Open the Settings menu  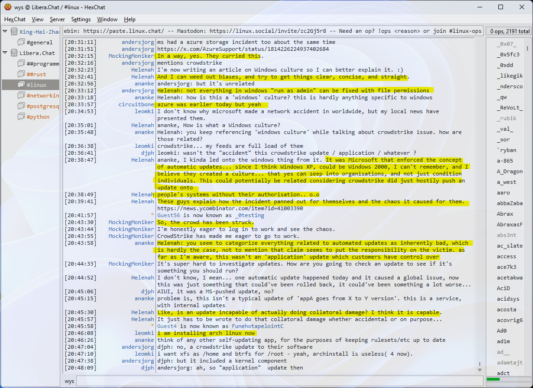tap(81, 19)
